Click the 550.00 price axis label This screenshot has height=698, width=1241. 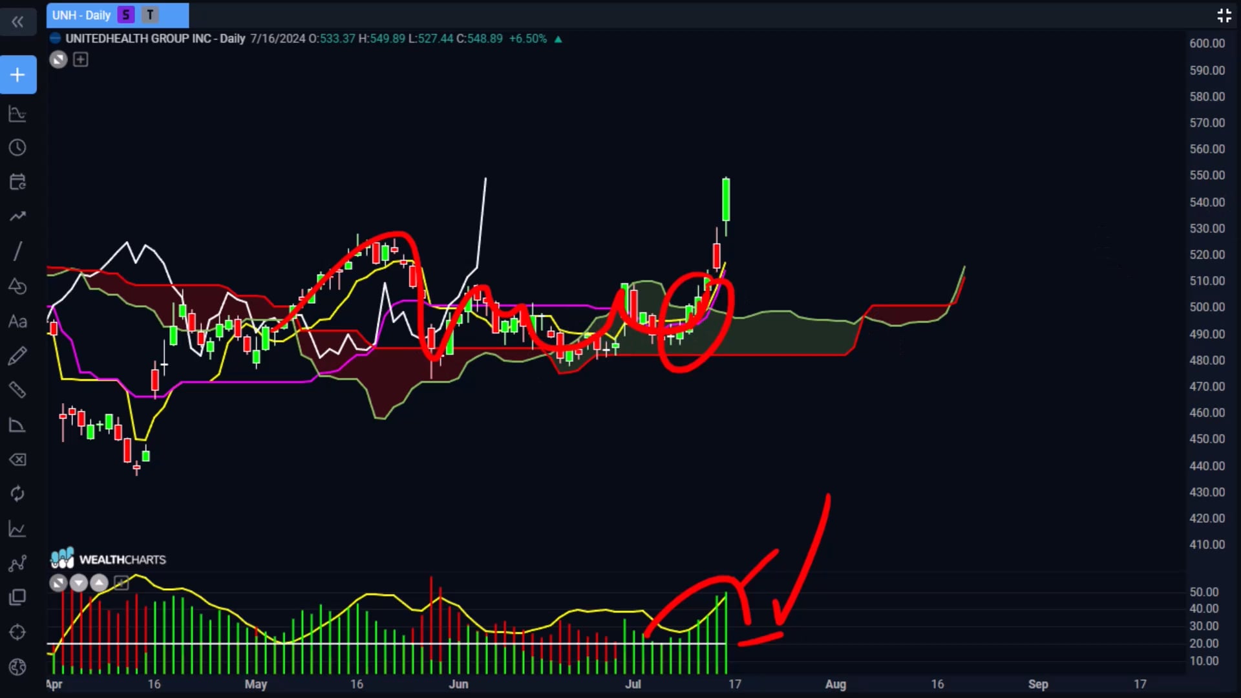1207,175
